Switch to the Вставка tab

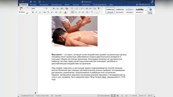(33, 5)
